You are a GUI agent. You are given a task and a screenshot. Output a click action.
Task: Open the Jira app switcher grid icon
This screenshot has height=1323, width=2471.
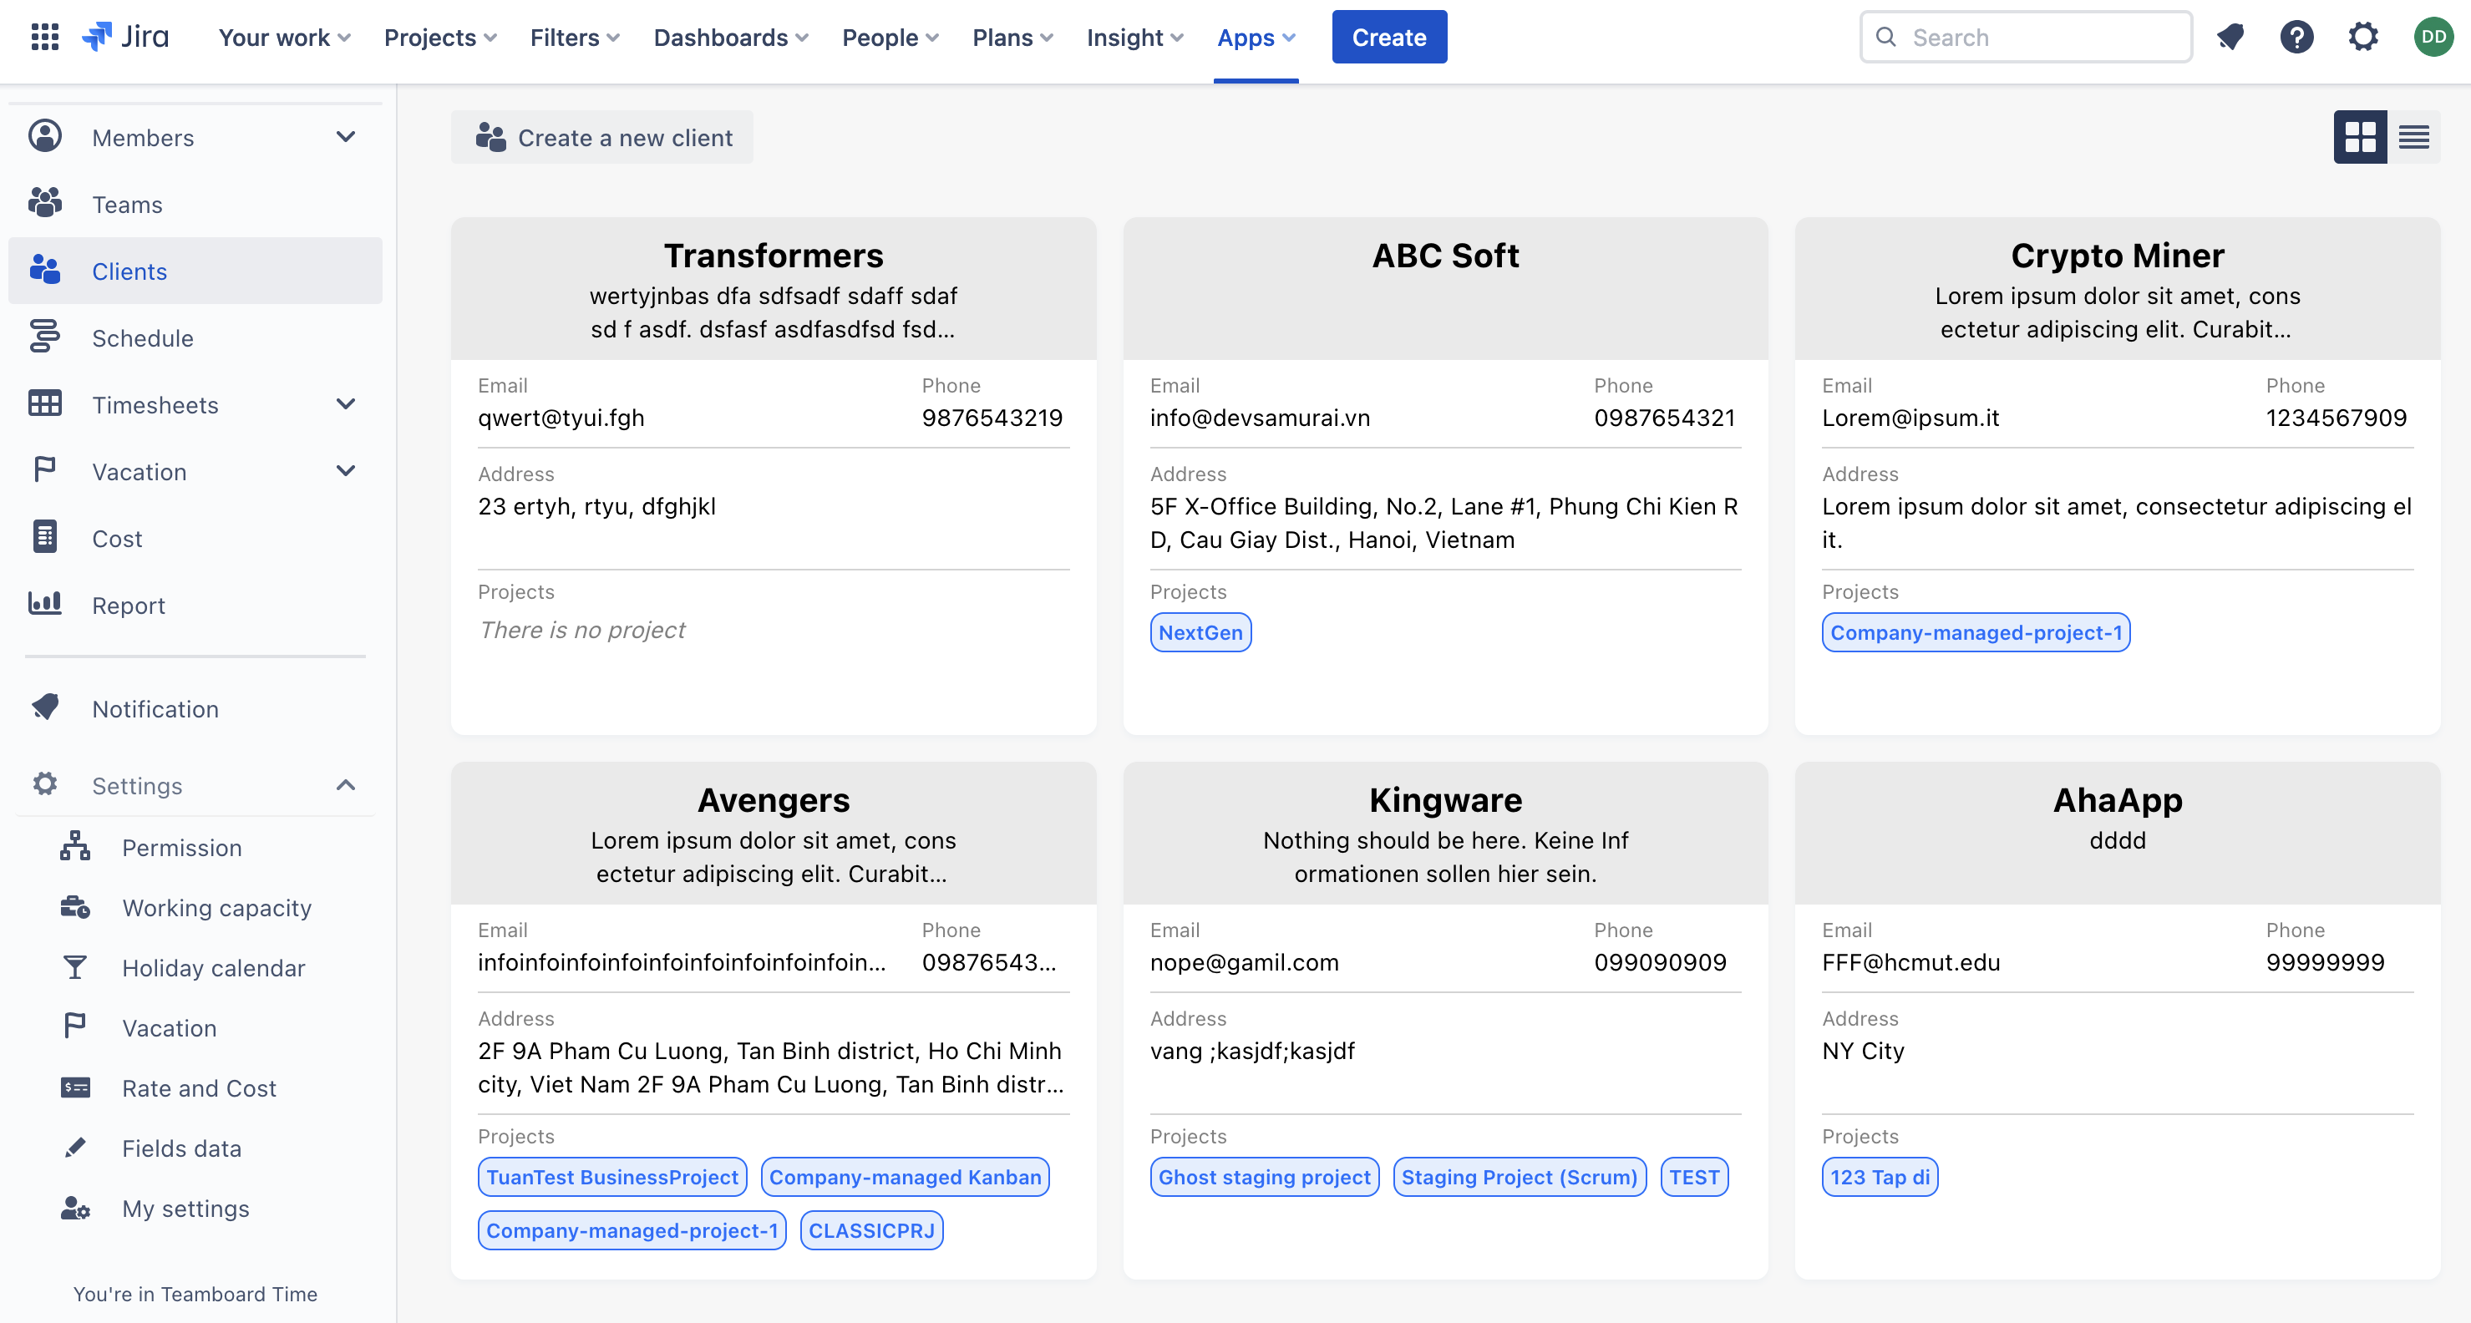tap(45, 38)
